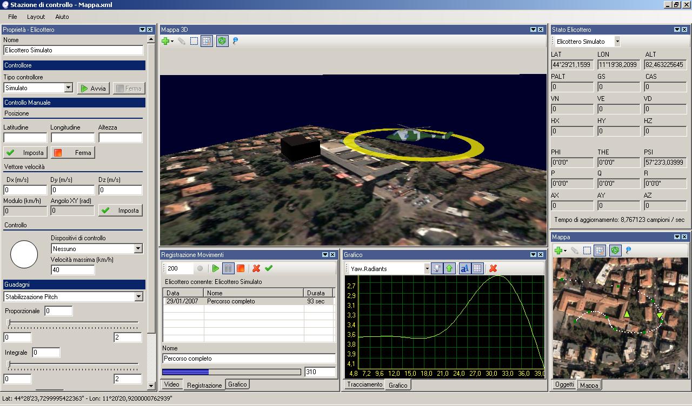Click the Ferma button next to position Imposta
692x406 pixels.
[x=73, y=153]
